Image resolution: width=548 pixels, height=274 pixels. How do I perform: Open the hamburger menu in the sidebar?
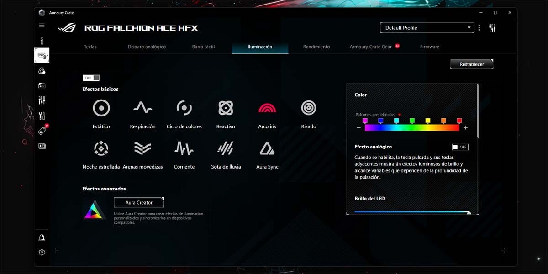click(x=42, y=25)
